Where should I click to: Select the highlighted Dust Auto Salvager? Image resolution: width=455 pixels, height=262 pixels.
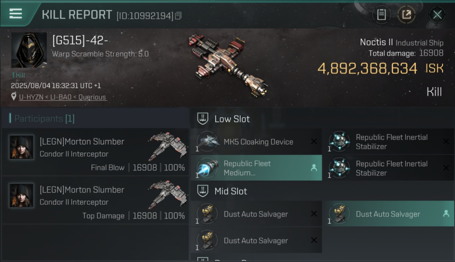(x=388, y=214)
